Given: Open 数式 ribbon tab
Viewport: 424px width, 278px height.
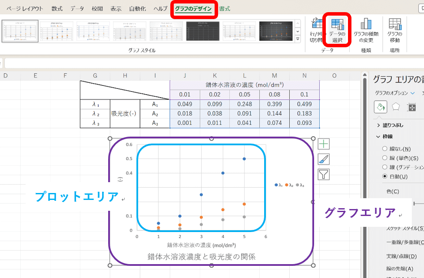Looking at the screenshot, I should (57, 9).
